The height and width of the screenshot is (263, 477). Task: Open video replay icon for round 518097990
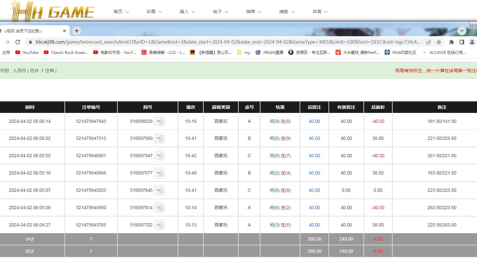(159, 139)
